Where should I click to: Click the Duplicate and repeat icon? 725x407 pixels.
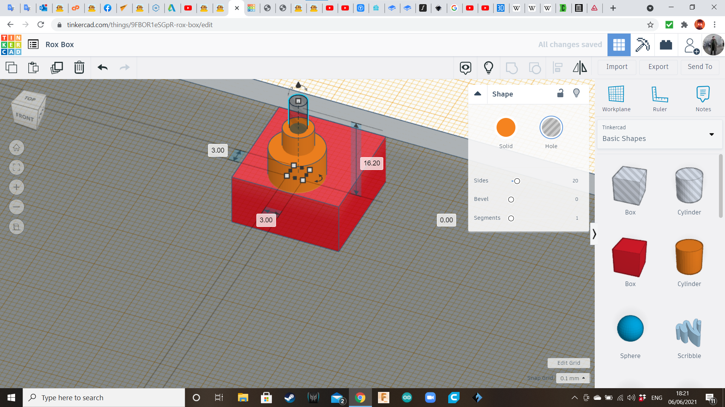57,68
